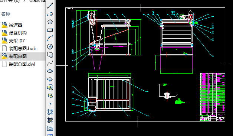Select the Ellipse tool
The image size is (233, 136).
point(50,71)
